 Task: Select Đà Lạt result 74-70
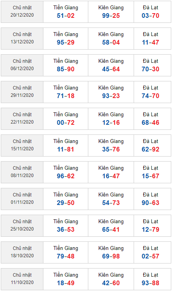click(150, 96)
